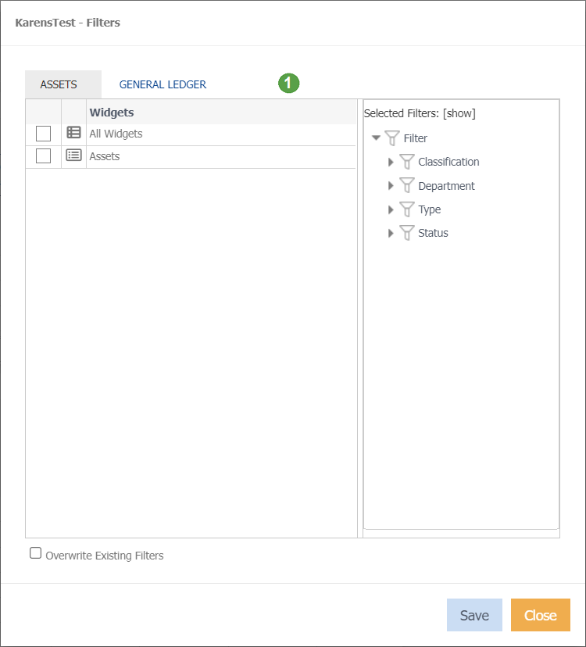Switch to the GENERAL LEDGER tab
The width and height of the screenshot is (586, 647).
[x=162, y=84]
